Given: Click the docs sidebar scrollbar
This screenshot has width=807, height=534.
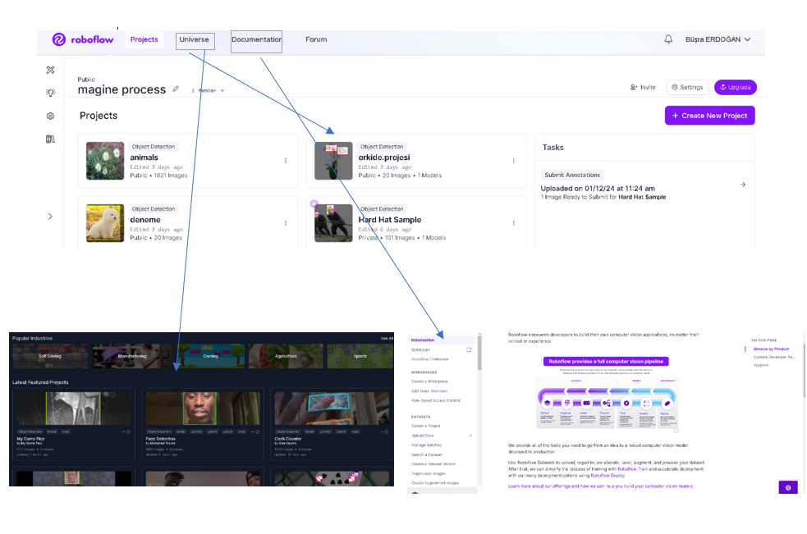Looking at the screenshot, I should (x=479, y=353).
